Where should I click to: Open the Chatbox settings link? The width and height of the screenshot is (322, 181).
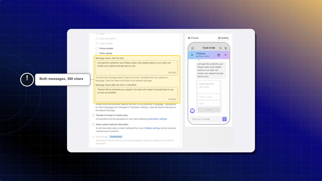tap(152, 128)
